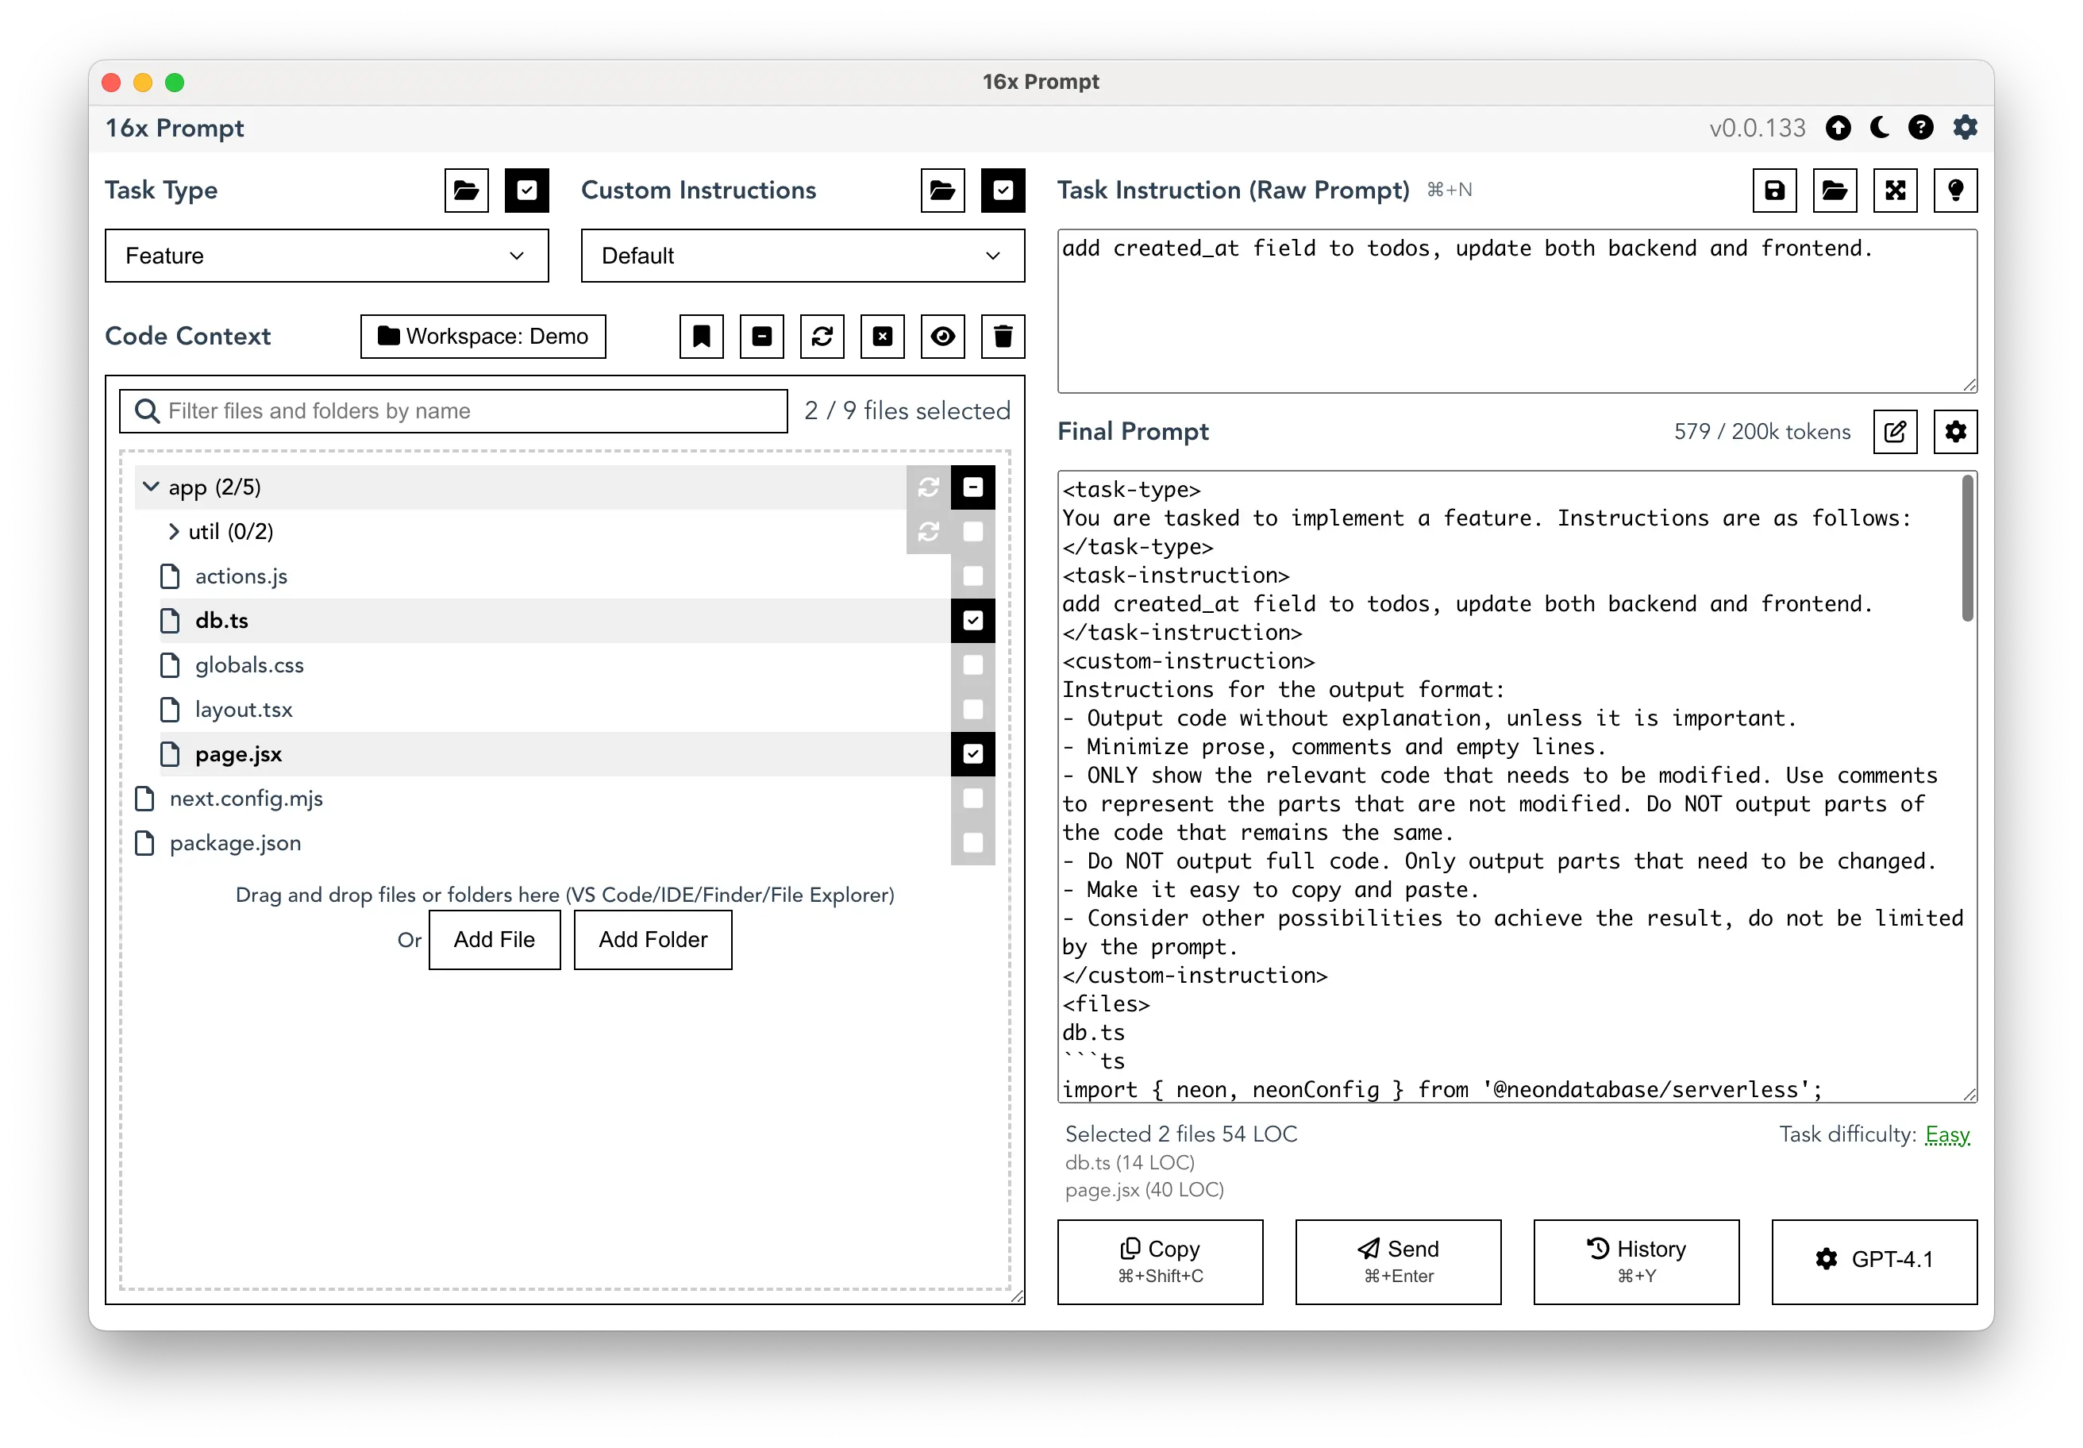Focus the filter files by name field
The image size is (2083, 1448).
pos(453,411)
